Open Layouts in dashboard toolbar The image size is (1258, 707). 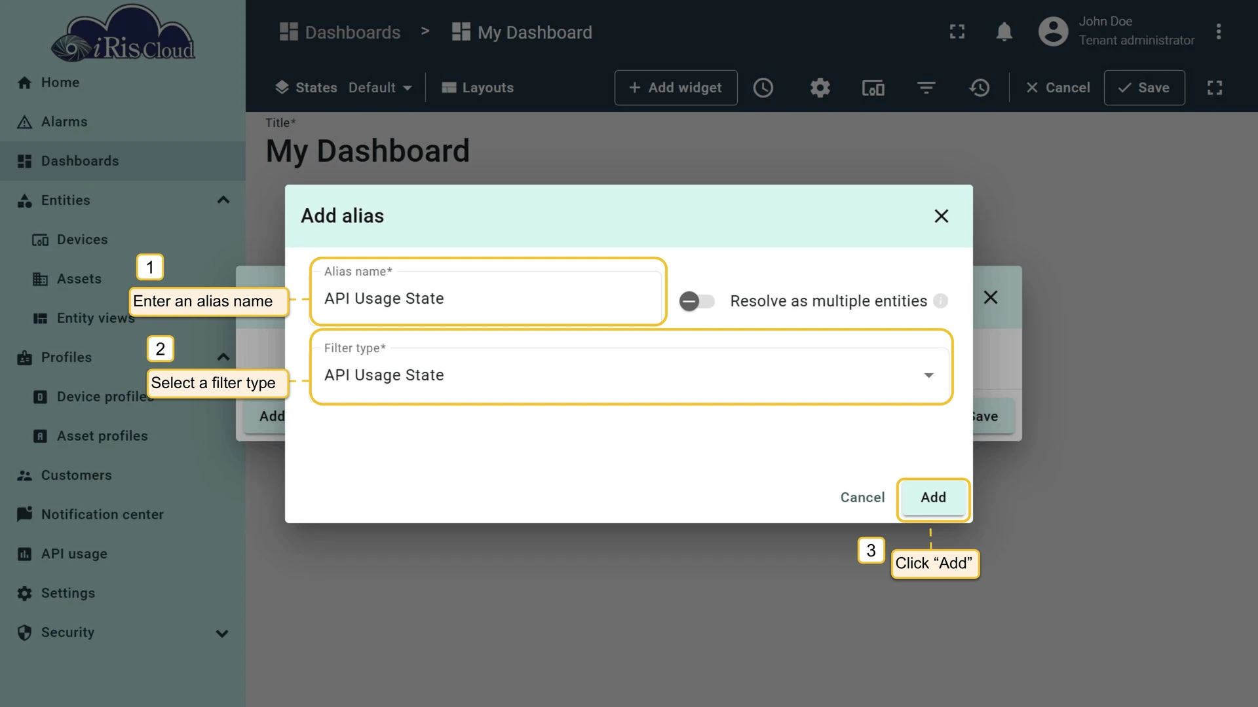pos(478,88)
